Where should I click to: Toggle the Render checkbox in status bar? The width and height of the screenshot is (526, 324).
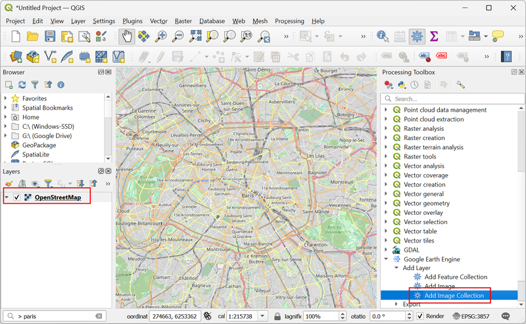(420, 316)
